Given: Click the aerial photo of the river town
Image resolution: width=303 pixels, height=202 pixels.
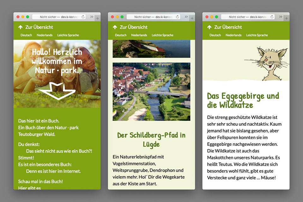Looking at the screenshot, I should click(151, 92).
